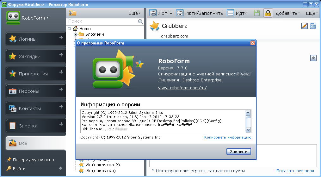Click the grabberz.com address text
The image size is (321, 177).
click(x=175, y=36)
